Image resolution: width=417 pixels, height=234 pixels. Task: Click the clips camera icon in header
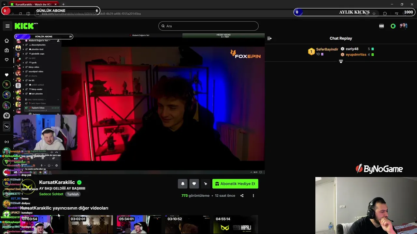tap(381, 26)
